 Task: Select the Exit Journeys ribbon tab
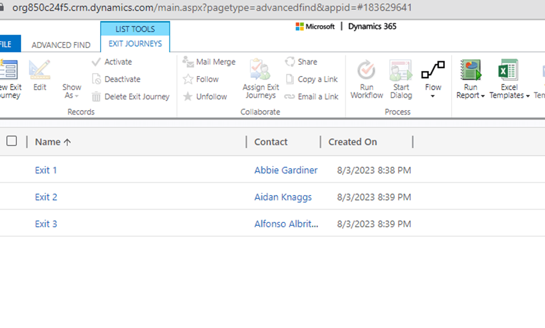coord(135,44)
